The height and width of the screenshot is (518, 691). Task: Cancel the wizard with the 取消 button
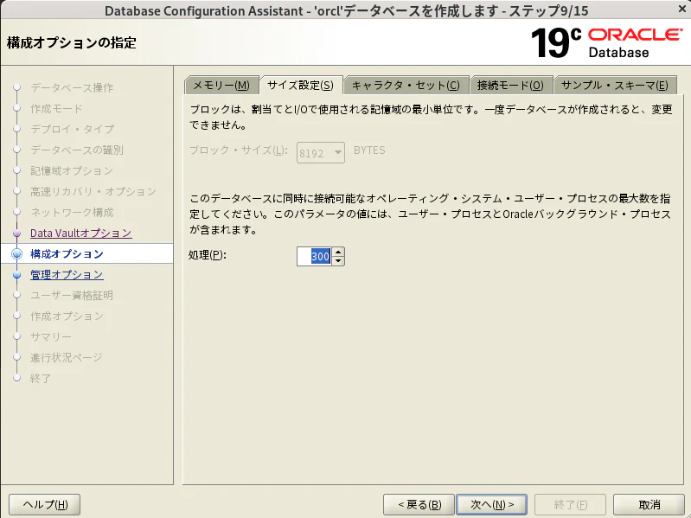[x=649, y=504]
